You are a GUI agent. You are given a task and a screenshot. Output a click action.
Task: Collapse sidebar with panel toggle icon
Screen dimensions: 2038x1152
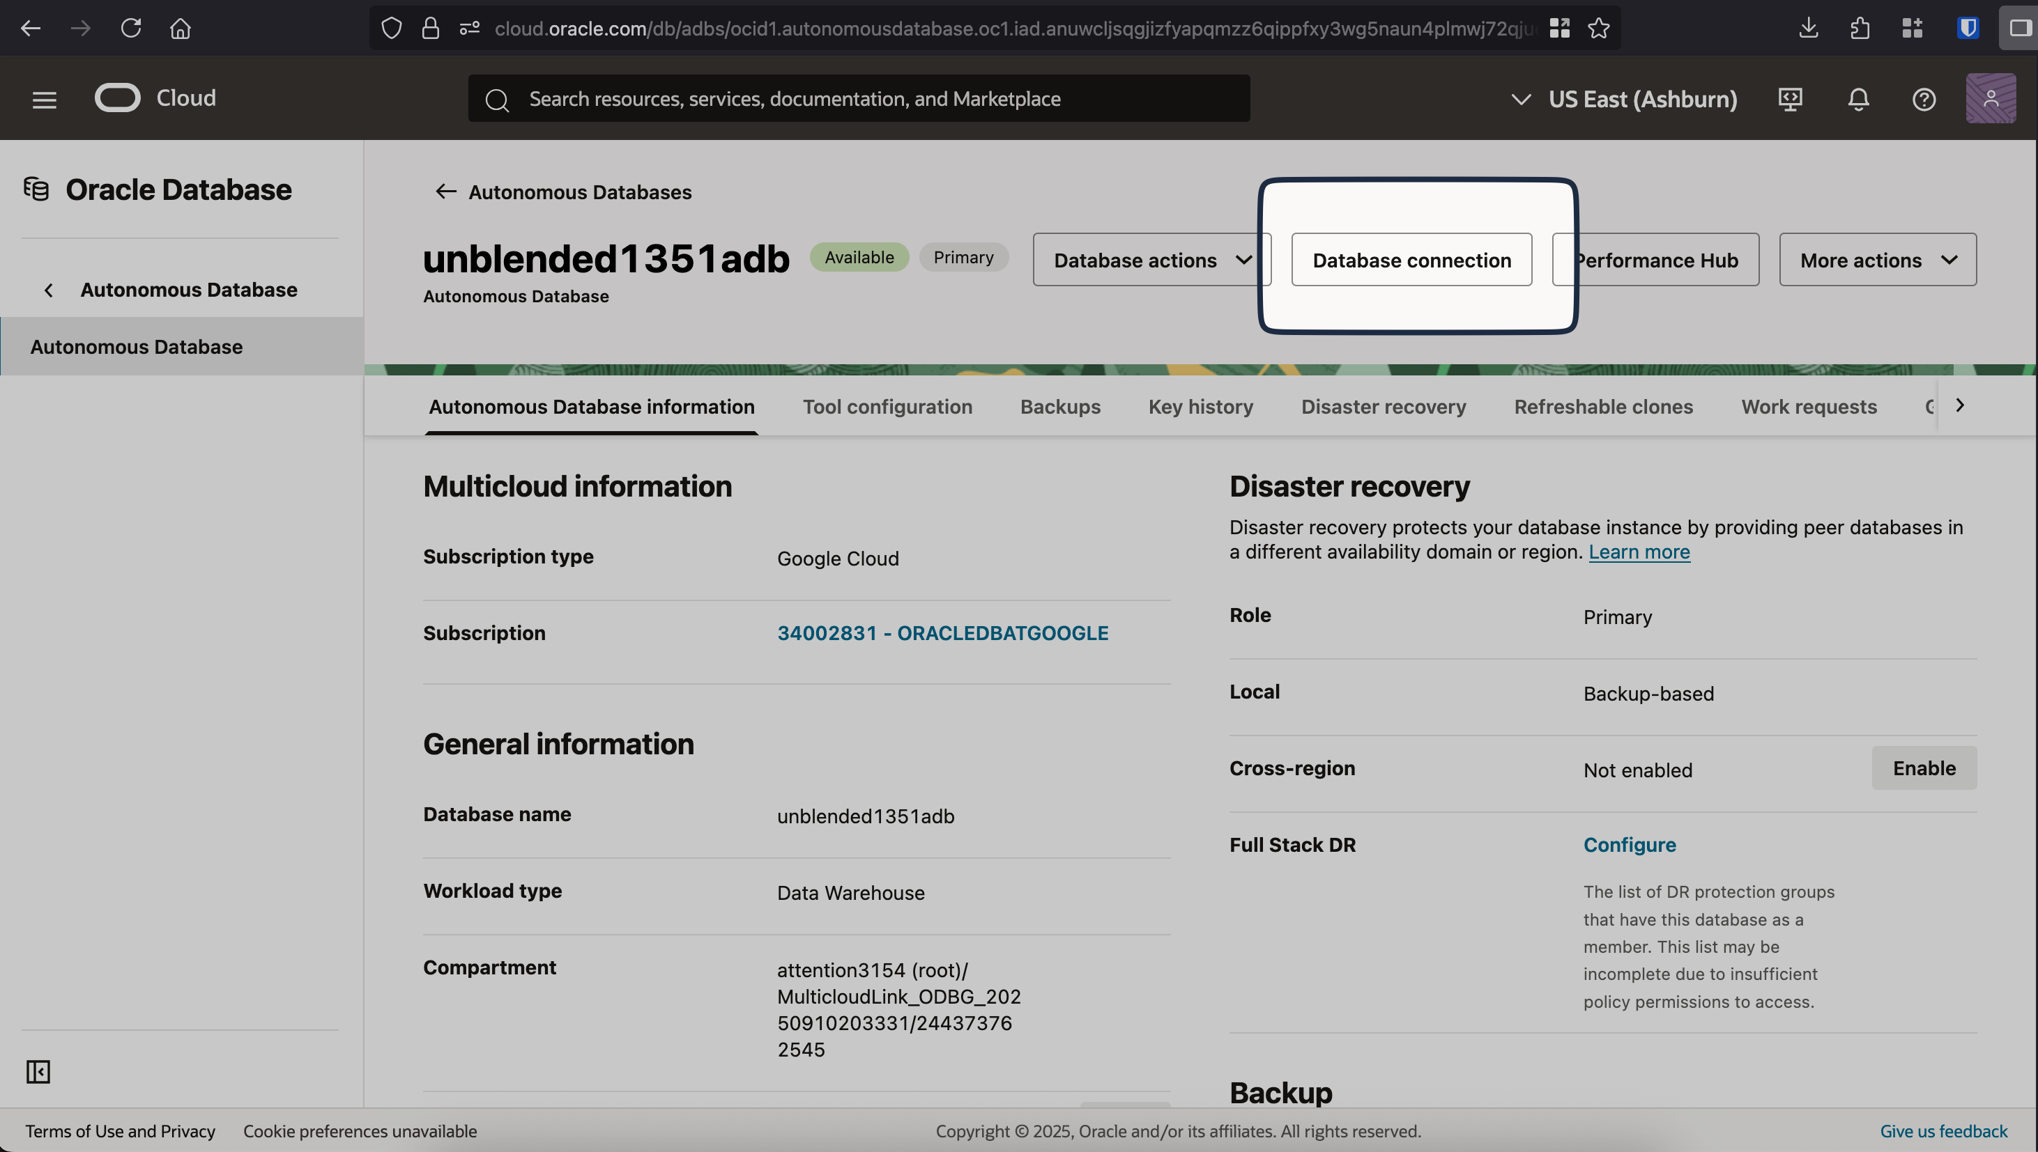pos(38,1071)
